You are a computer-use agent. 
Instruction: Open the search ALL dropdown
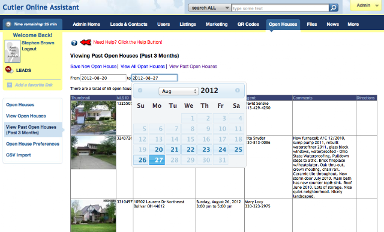point(209,8)
